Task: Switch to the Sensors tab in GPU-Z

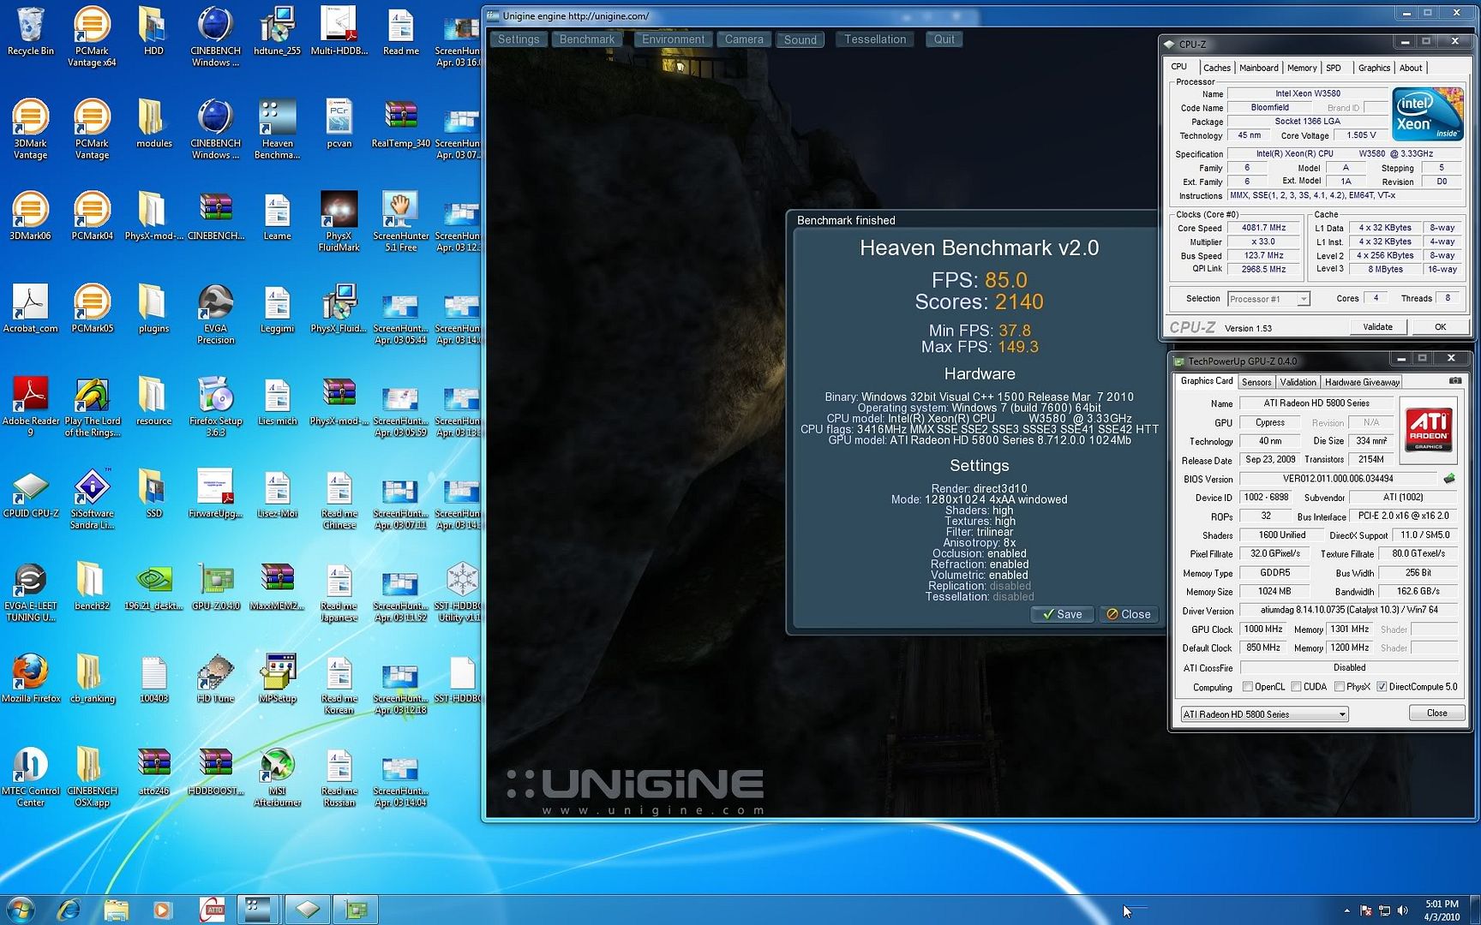Action: click(x=1256, y=382)
